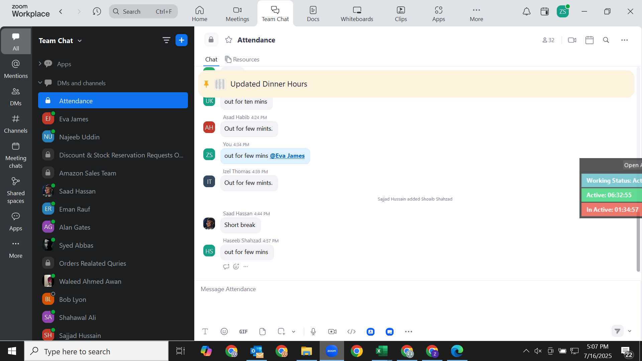The width and height of the screenshot is (642, 361).
Task: Open the Docs tab
Action: coord(313,14)
